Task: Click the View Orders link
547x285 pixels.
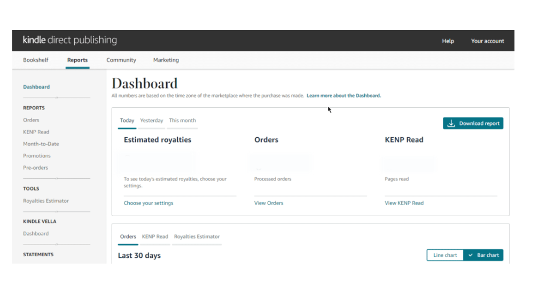Action: tap(269, 203)
